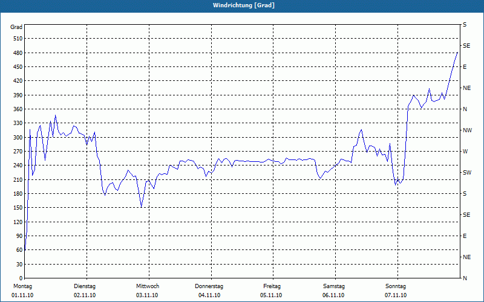Click the 'SW' compass label on the right axis
484x302 pixels.
pyautogui.click(x=467, y=173)
